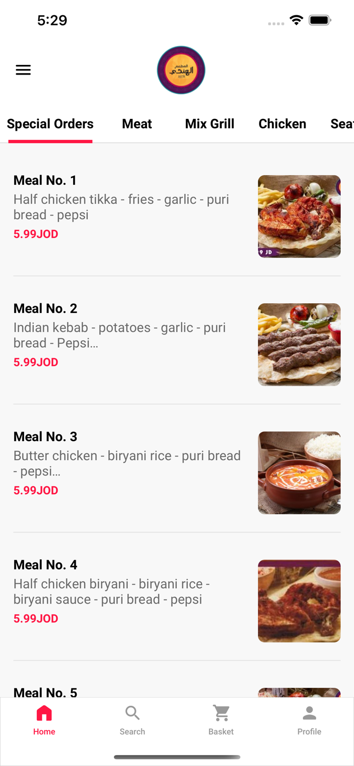This screenshot has width=354, height=766.
Task: Select Meal No. 1 title
Action: (45, 180)
